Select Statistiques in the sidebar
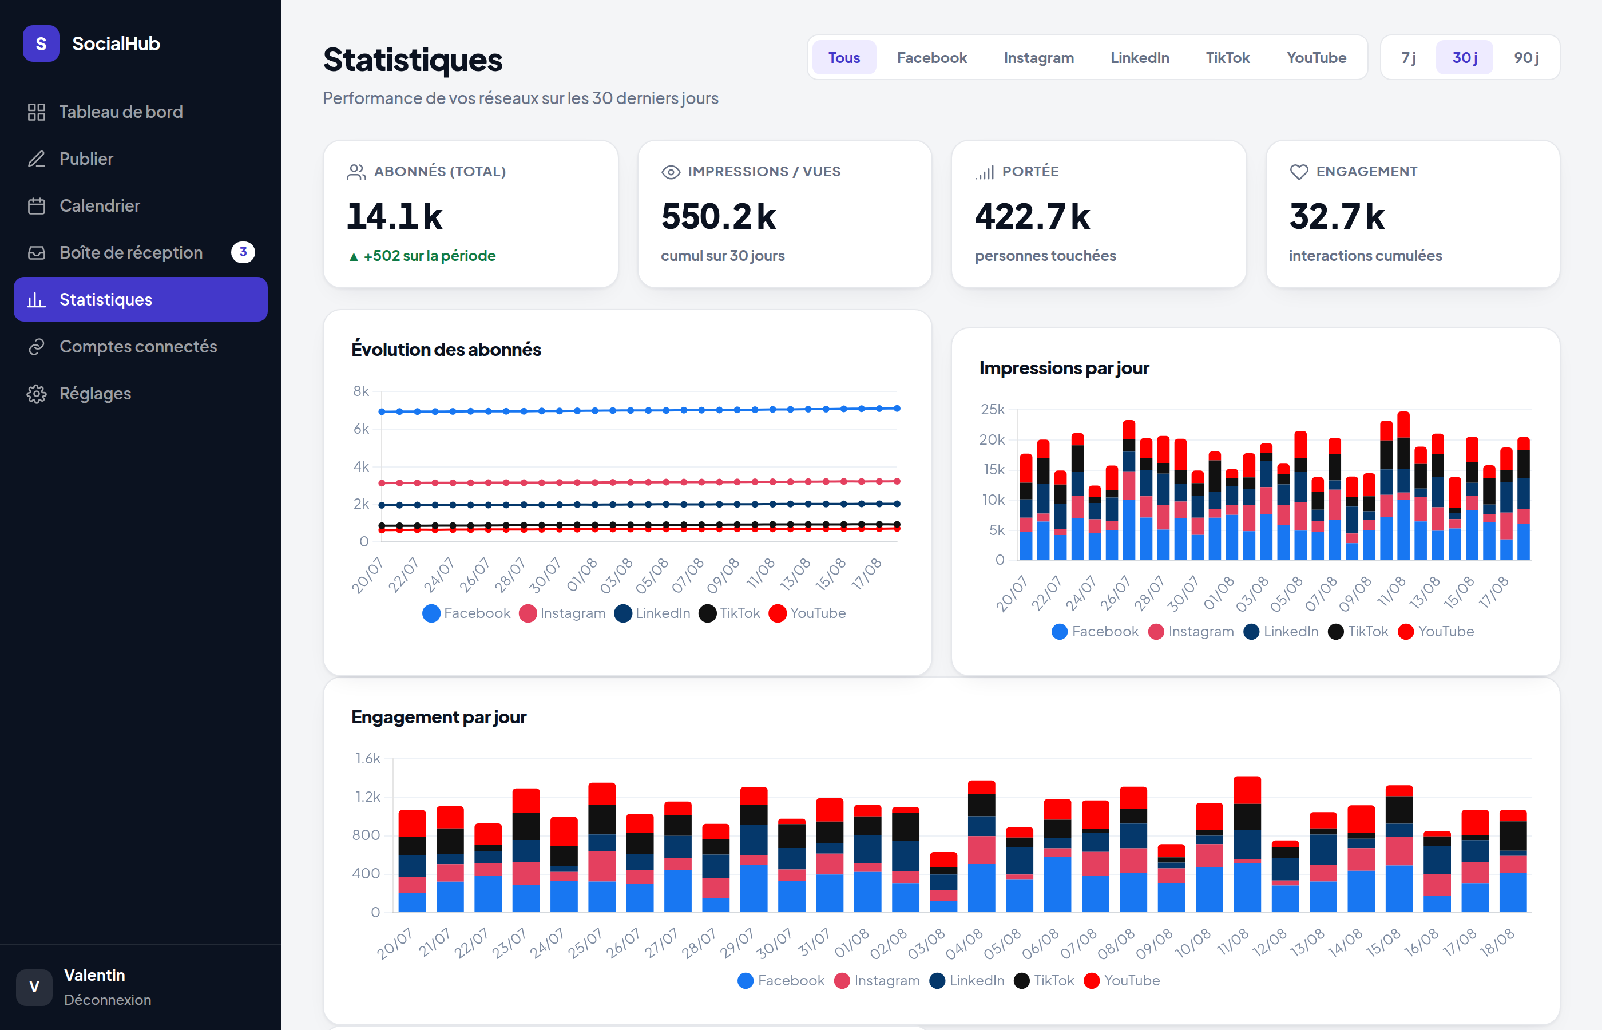Viewport: 1602px width, 1030px height. click(140, 299)
